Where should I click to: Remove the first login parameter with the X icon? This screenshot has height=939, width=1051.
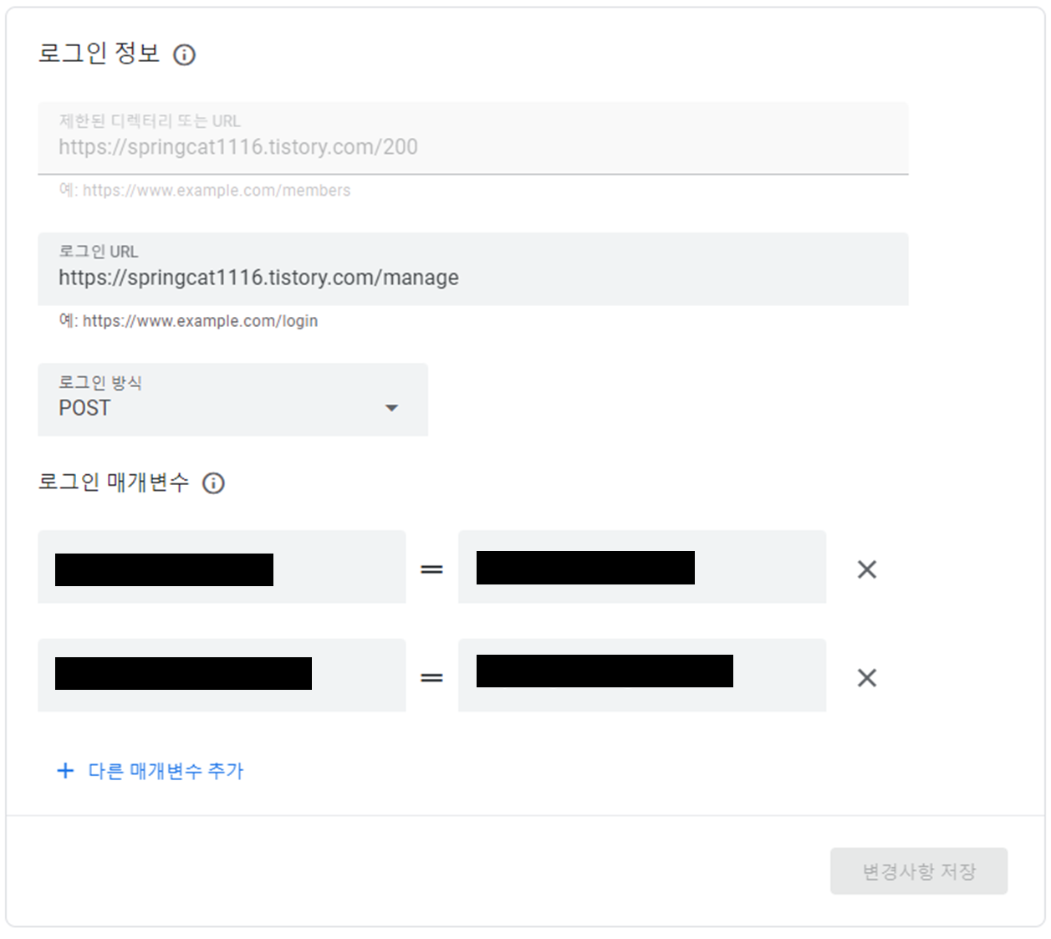[x=866, y=569]
